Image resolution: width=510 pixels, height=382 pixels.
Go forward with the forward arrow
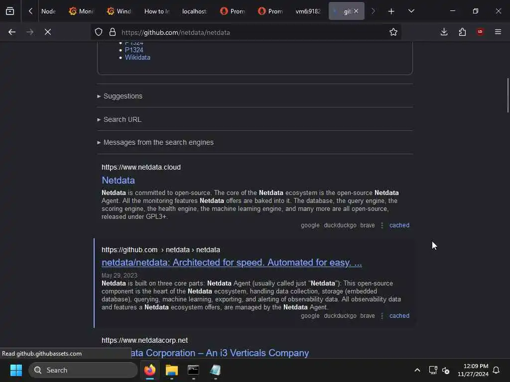pyautogui.click(x=29, y=32)
